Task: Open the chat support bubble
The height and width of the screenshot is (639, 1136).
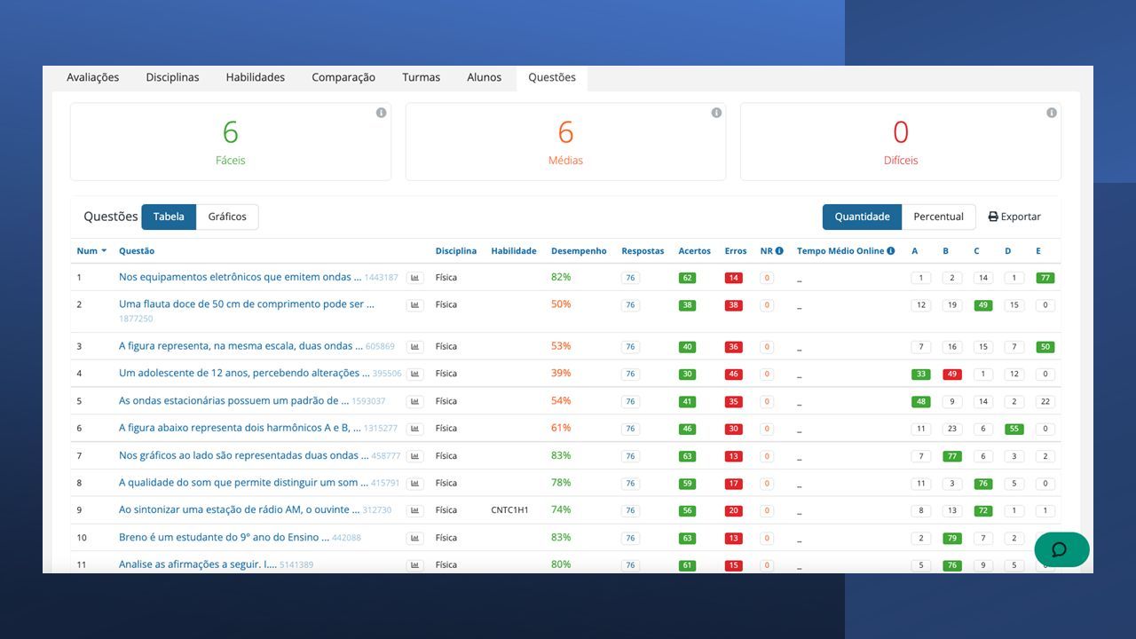Action: (1061, 549)
